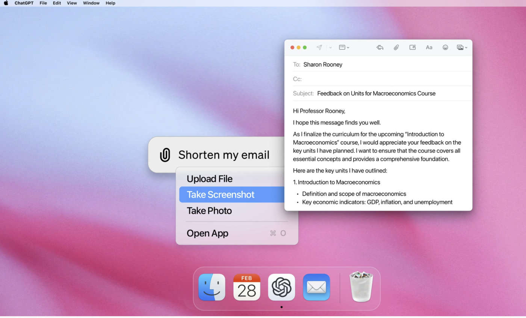Click the '1. Introduction to Macroeconomics' line
The image size is (526, 318).
(x=337, y=182)
